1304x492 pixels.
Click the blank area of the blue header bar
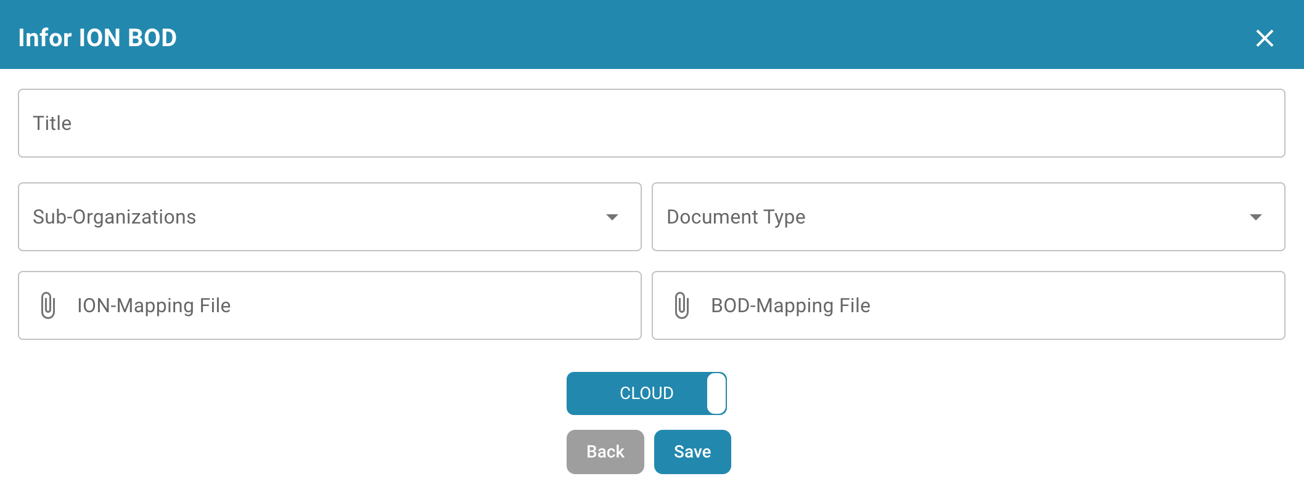pyautogui.click(x=678, y=34)
